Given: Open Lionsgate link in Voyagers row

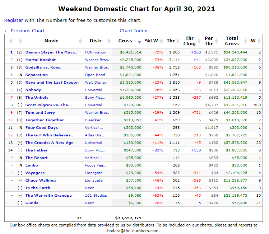Looking at the screenshot, I should point(94,173).
